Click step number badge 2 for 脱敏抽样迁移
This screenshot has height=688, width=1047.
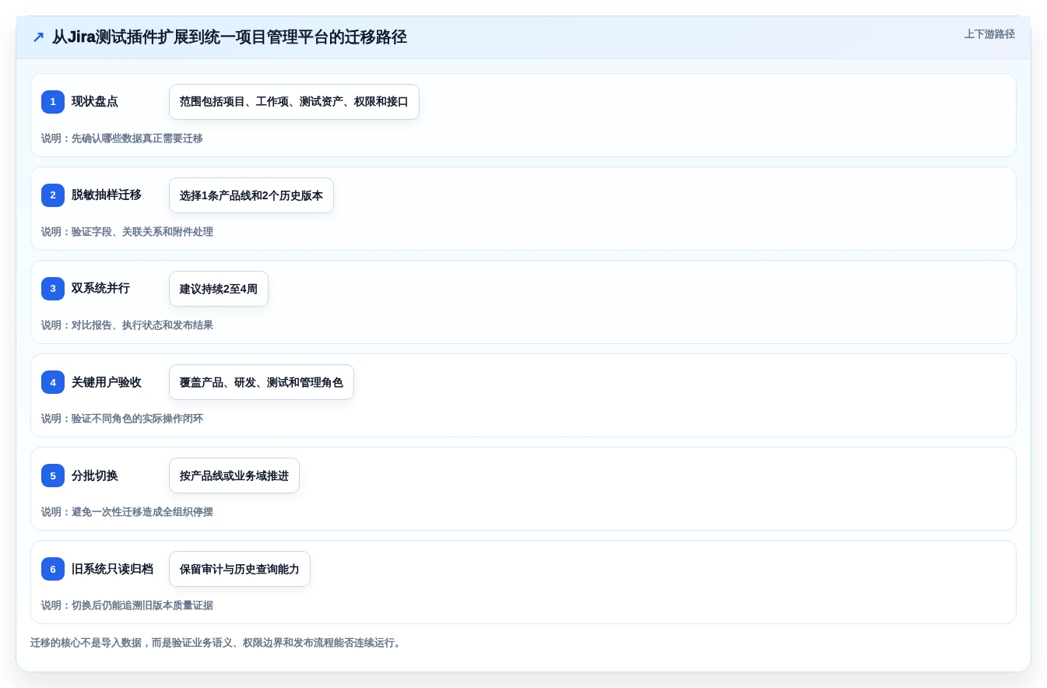click(53, 195)
